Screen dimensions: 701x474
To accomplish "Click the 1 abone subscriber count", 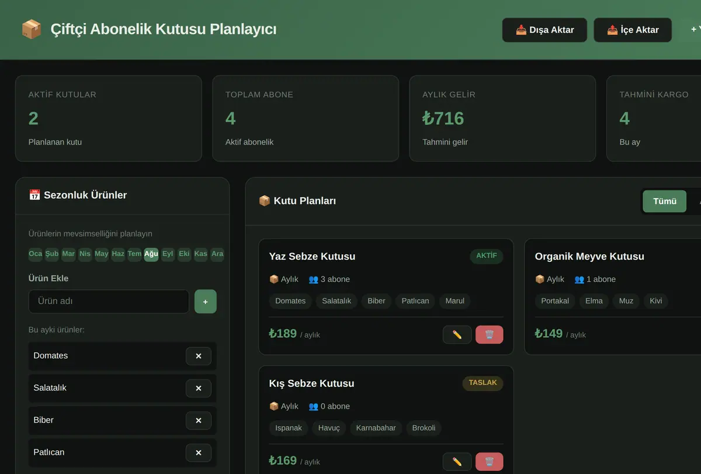I will click(595, 279).
